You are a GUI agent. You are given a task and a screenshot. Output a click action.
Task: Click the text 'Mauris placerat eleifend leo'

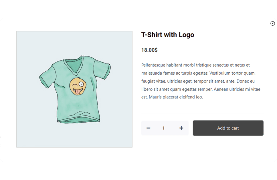pyautogui.click(x=175, y=97)
